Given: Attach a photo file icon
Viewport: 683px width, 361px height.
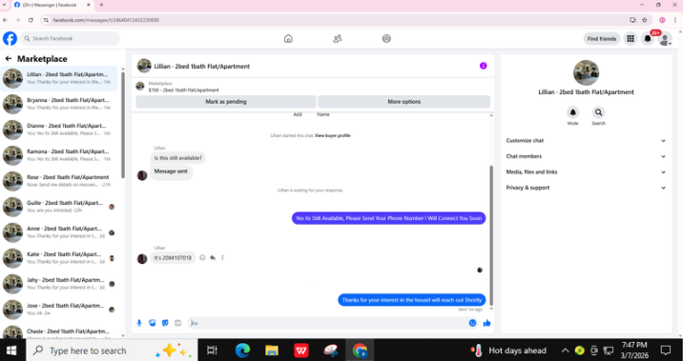Looking at the screenshot, I should (x=152, y=323).
